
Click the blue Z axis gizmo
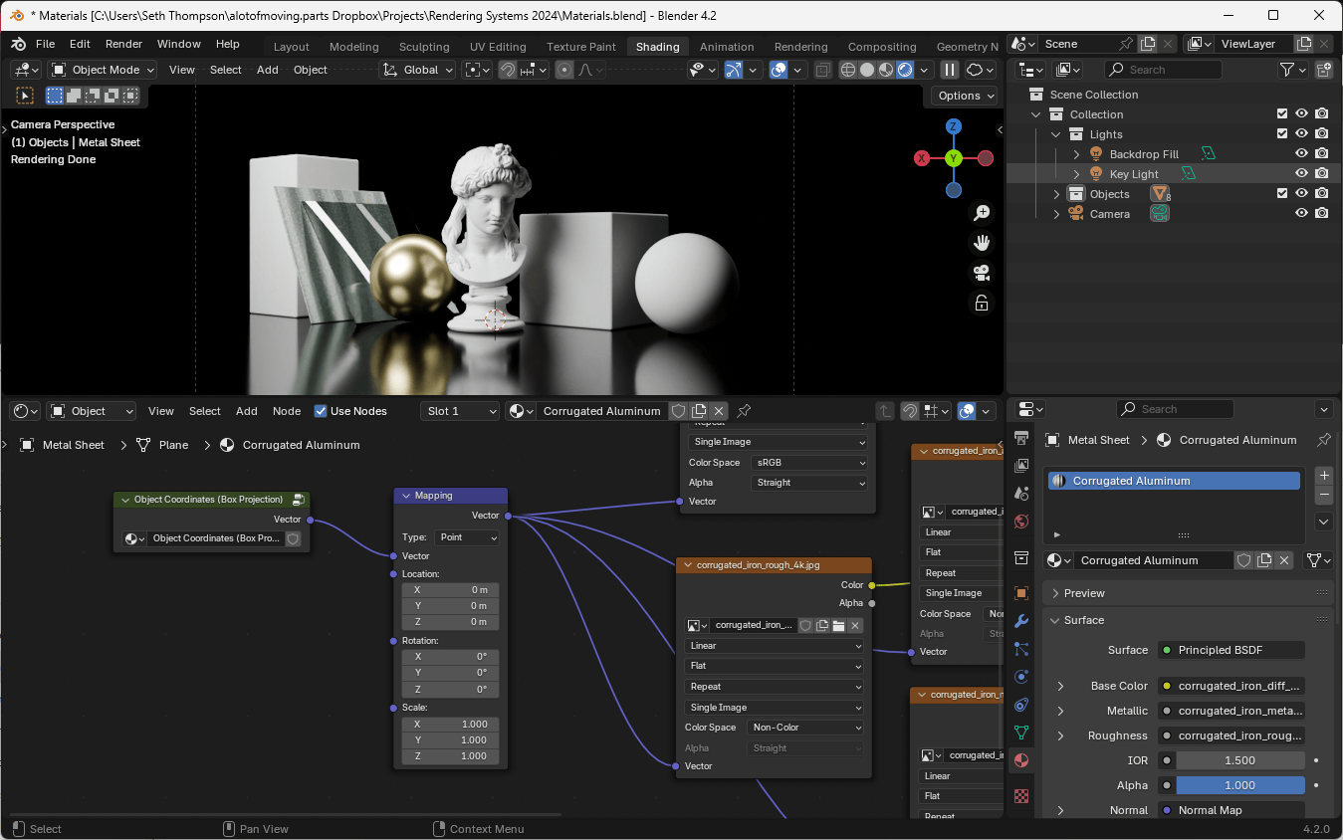click(953, 126)
